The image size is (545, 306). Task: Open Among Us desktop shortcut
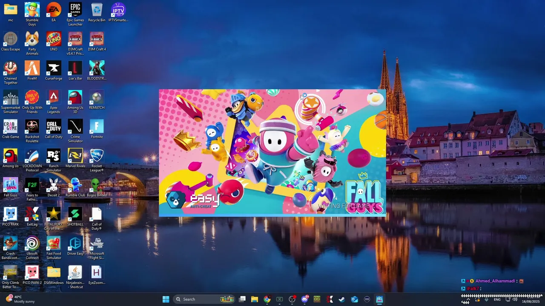11,159
